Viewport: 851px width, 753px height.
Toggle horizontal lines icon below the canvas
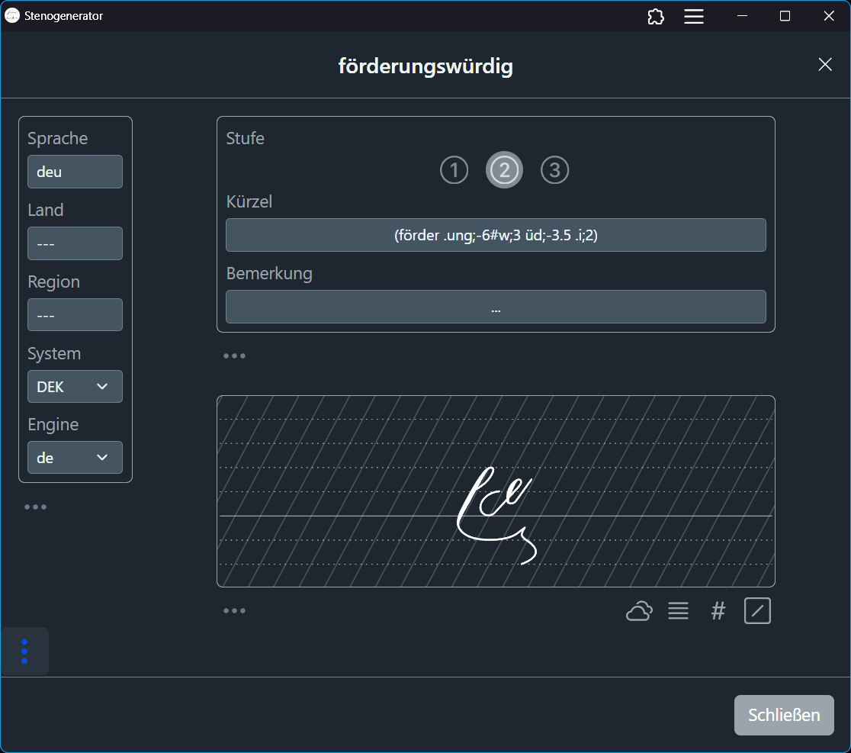coord(679,611)
